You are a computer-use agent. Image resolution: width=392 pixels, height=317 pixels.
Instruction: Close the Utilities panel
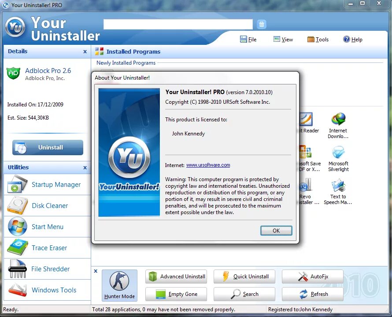point(85,168)
